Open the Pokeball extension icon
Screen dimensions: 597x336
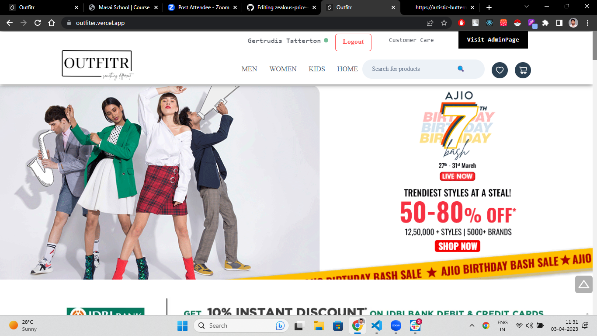[517, 23]
